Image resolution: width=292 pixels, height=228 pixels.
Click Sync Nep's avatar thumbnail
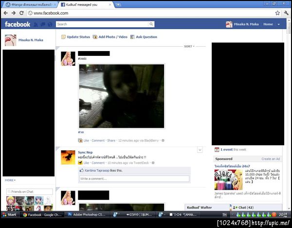[68, 158]
